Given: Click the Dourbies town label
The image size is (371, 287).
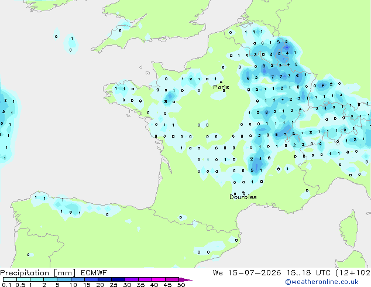Looking at the screenshot, I should [243, 197].
